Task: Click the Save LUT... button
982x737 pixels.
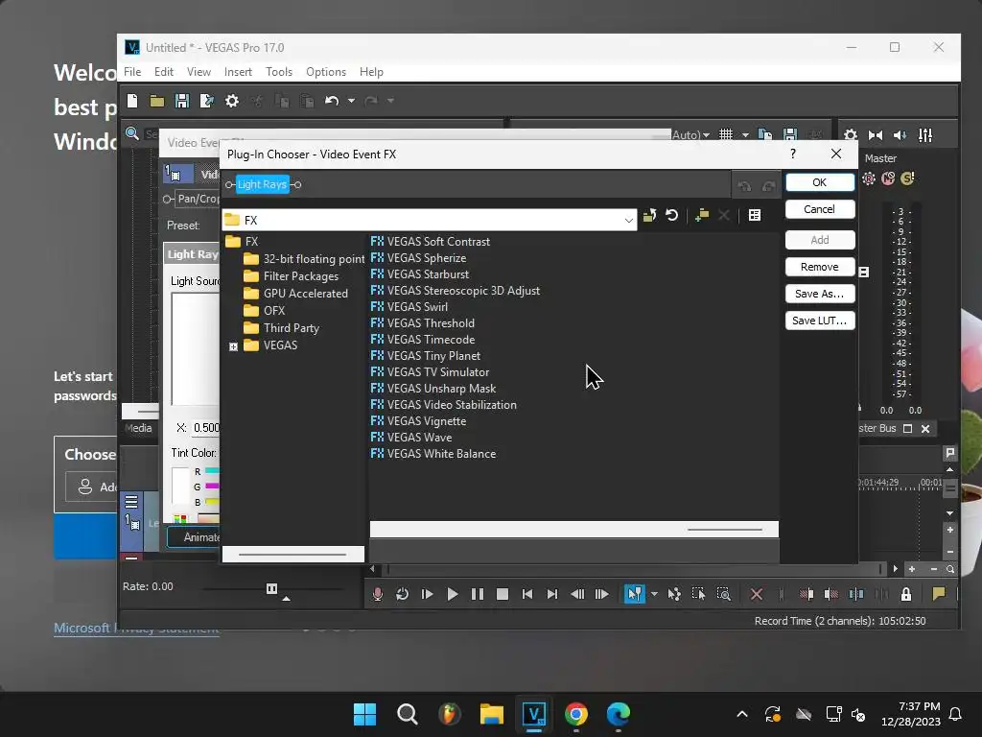Action: (x=819, y=321)
